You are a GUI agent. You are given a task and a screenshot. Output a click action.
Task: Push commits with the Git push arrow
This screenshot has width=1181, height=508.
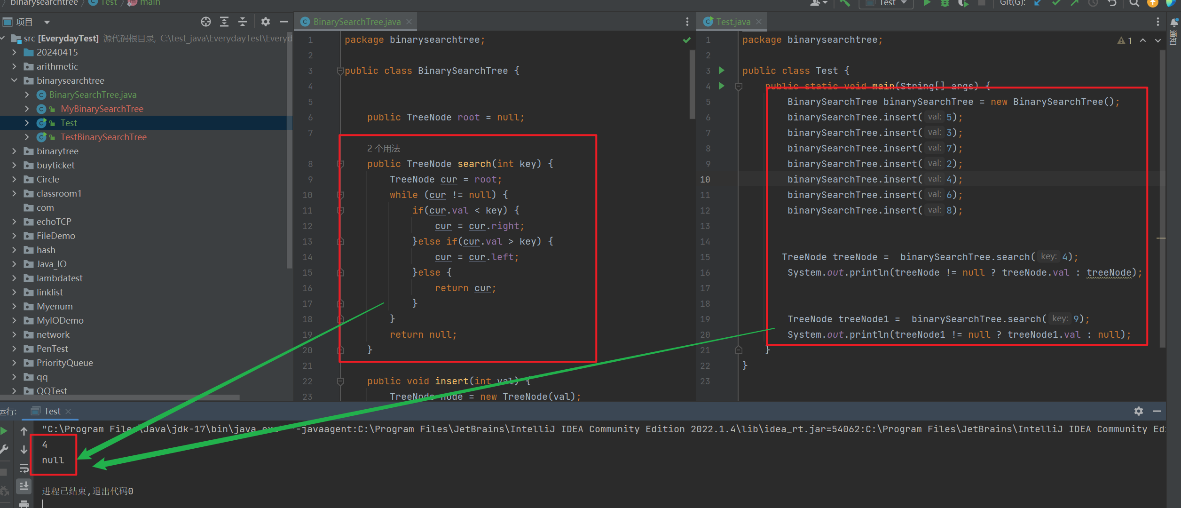pos(1074,3)
